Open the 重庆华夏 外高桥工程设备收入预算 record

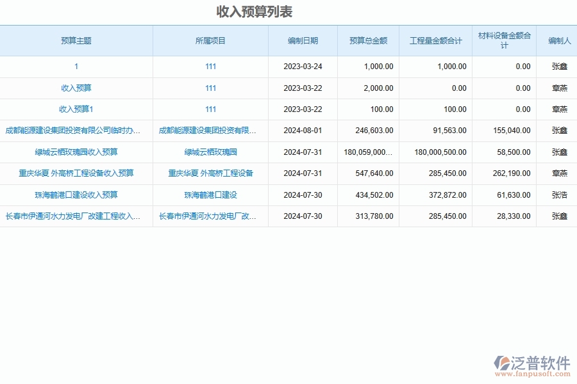(77, 173)
